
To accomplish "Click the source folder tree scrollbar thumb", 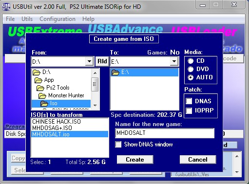I will coord(95,84).
